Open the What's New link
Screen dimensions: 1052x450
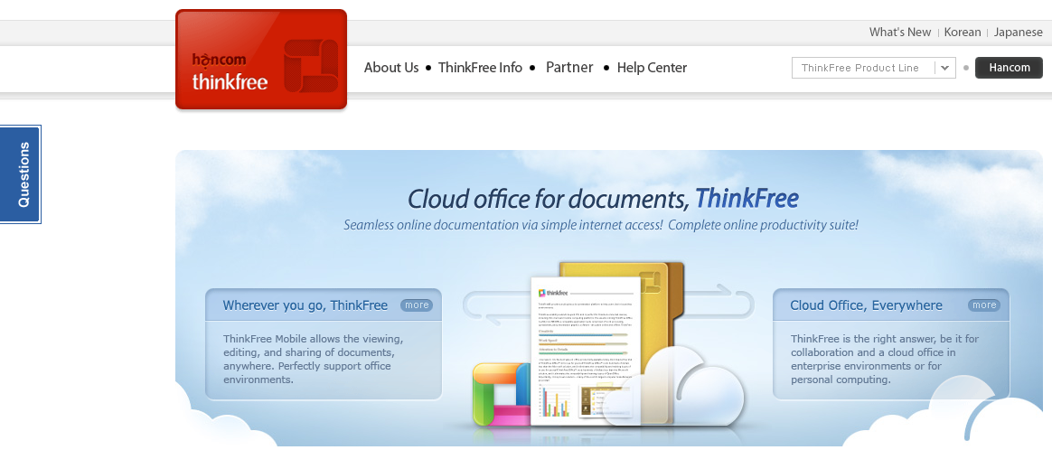[x=899, y=33]
